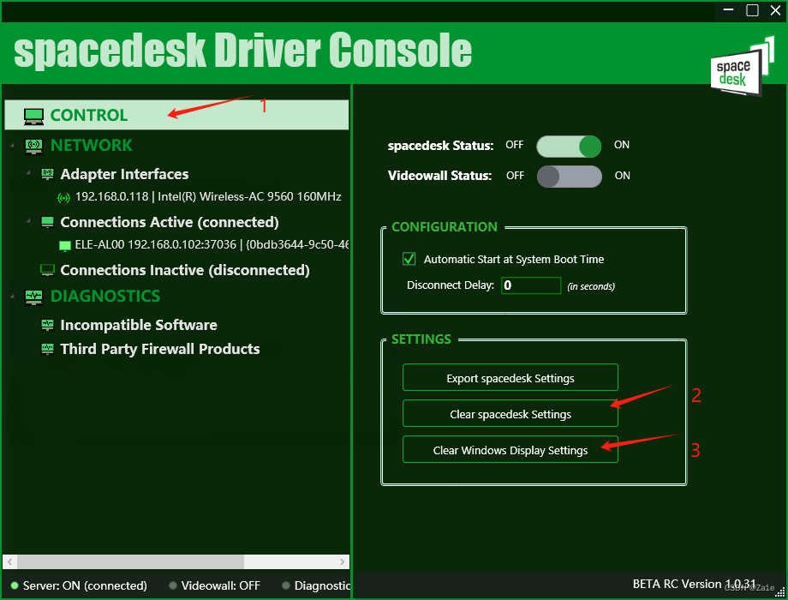This screenshot has width=788, height=600.
Task: Collapse the DIAGNOSTICS tree node
Action: pos(12,297)
